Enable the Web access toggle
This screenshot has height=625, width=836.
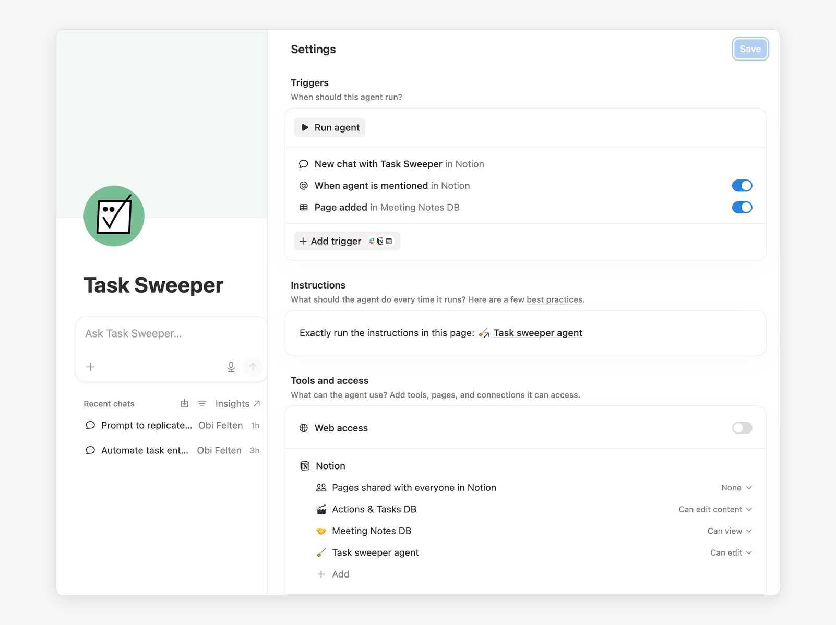[742, 428]
